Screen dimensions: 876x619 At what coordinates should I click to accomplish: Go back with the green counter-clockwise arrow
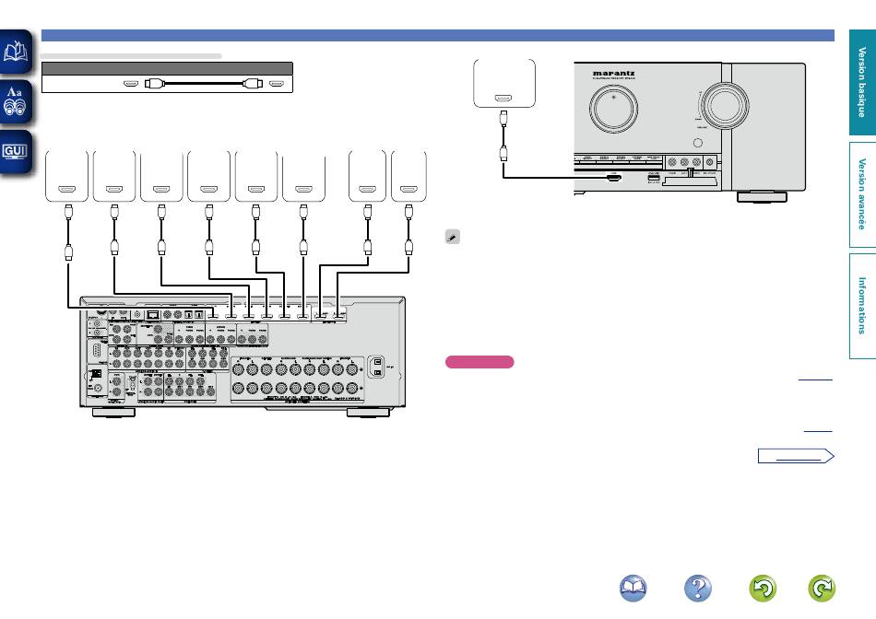click(x=763, y=589)
